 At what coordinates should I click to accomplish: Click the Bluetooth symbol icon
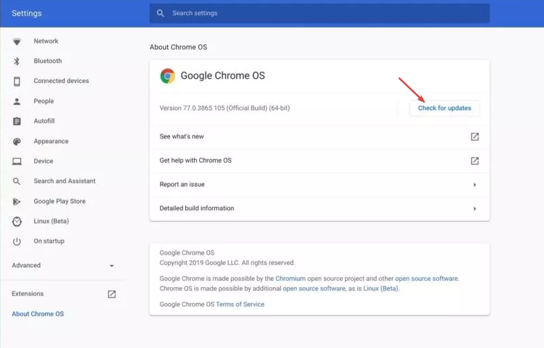pos(17,62)
